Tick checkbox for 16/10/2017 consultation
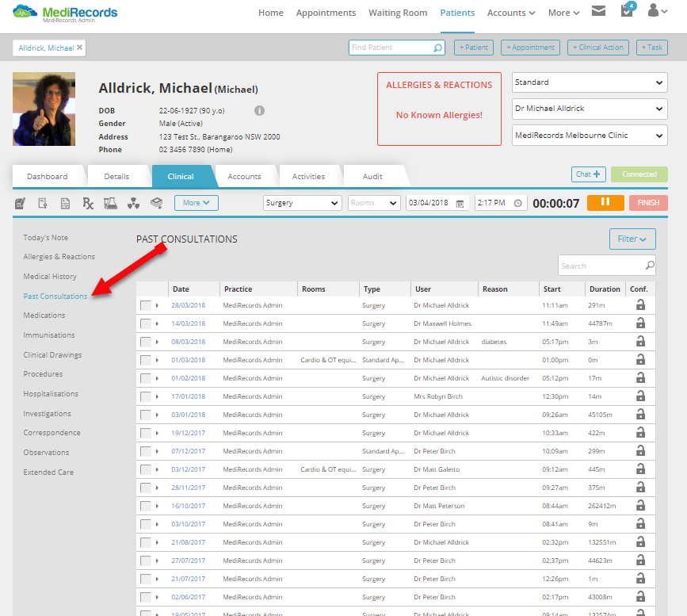This screenshot has height=616, width=687. pos(146,506)
